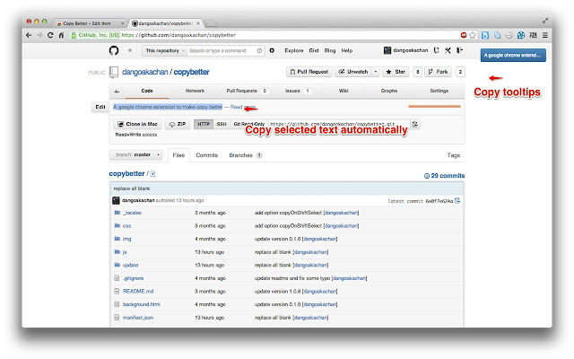The height and width of the screenshot is (359, 574).
Task: Click Clone in Mac button
Action: 137,124
